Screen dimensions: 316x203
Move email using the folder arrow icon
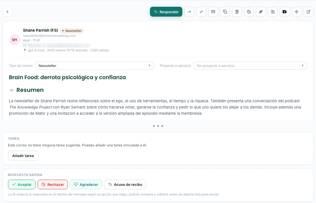pos(285,12)
